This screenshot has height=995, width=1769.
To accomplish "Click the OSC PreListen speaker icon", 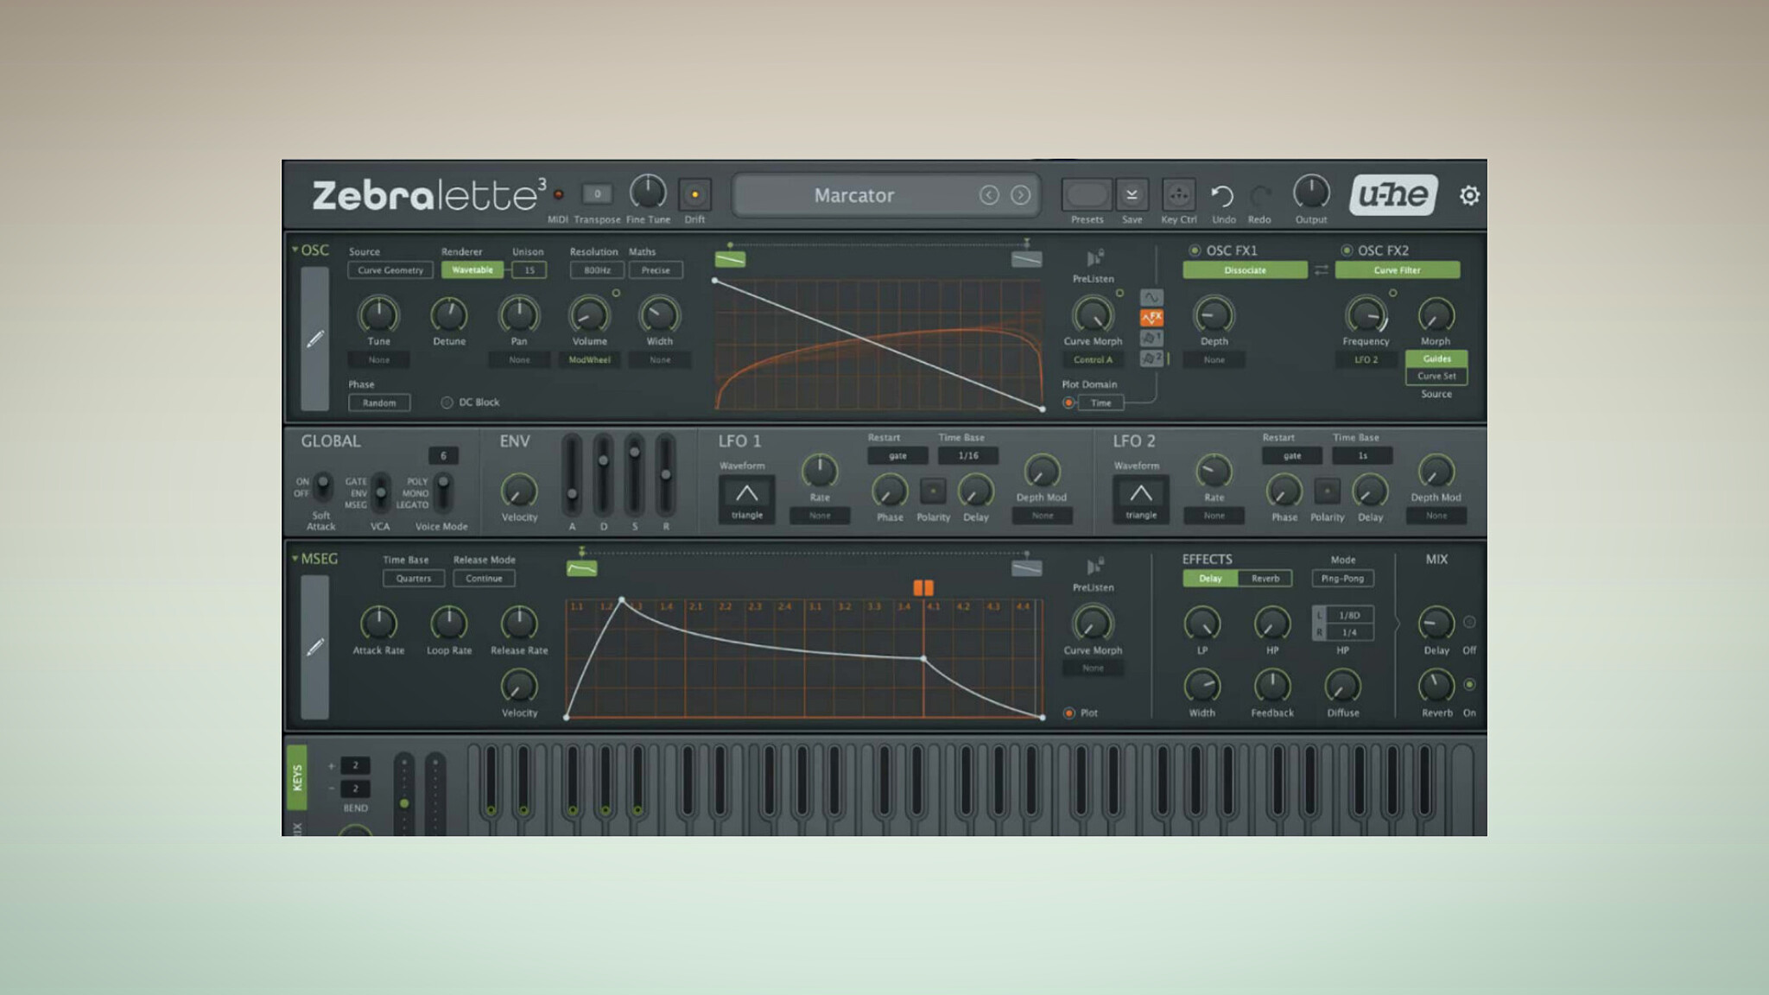I will coord(1094,258).
